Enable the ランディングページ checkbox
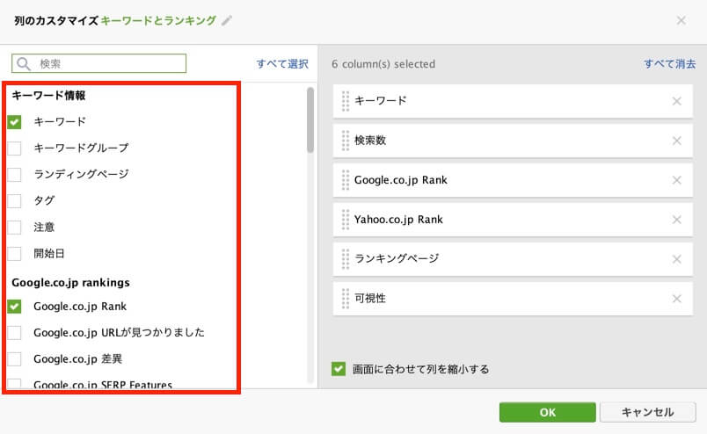This screenshot has height=434, width=707. coord(14,175)
